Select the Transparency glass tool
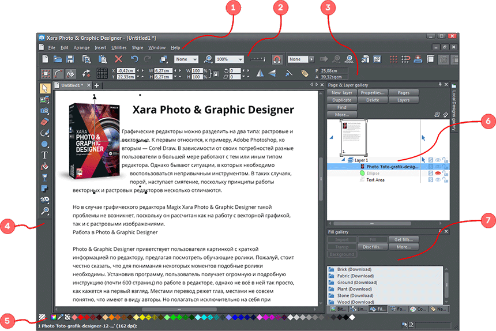The width and height of the screenshot is (496, 331). tap(44, 178)
